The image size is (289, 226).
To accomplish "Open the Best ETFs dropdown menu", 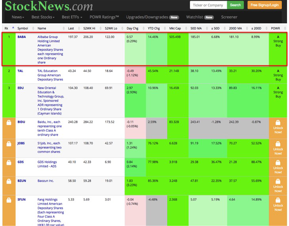I will 72,17.
